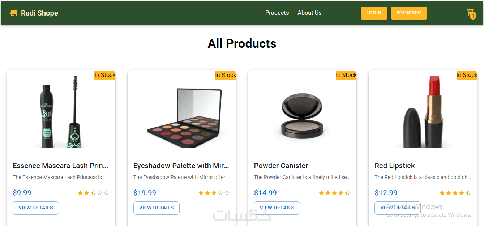Click the Radi Shope store logo icon

[14, 13]
